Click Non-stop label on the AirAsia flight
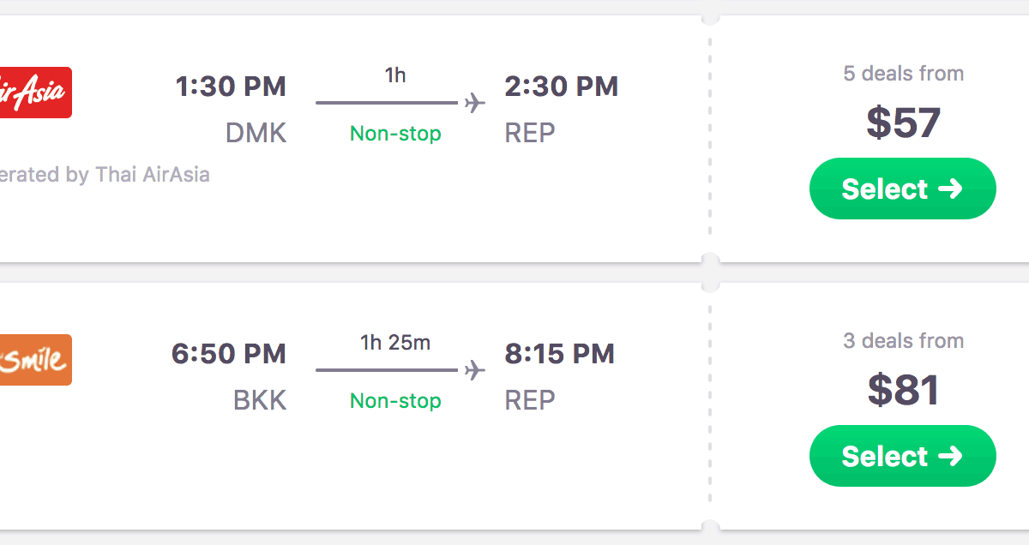Viewport: 1029px width, 545px height. 395,134
